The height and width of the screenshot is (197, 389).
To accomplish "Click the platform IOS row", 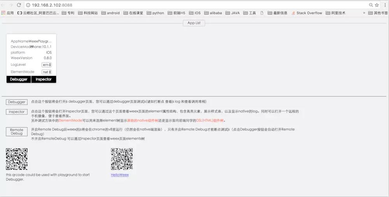I will 31,53.
